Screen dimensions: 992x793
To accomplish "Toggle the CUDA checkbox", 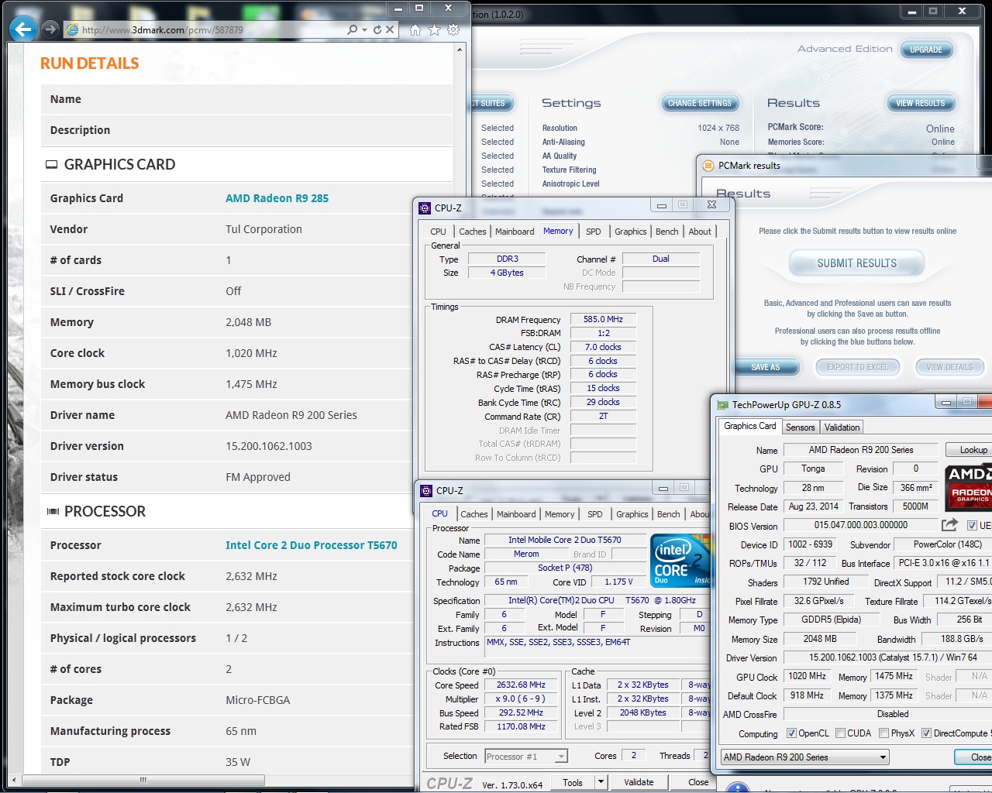I will click(840, 733).
